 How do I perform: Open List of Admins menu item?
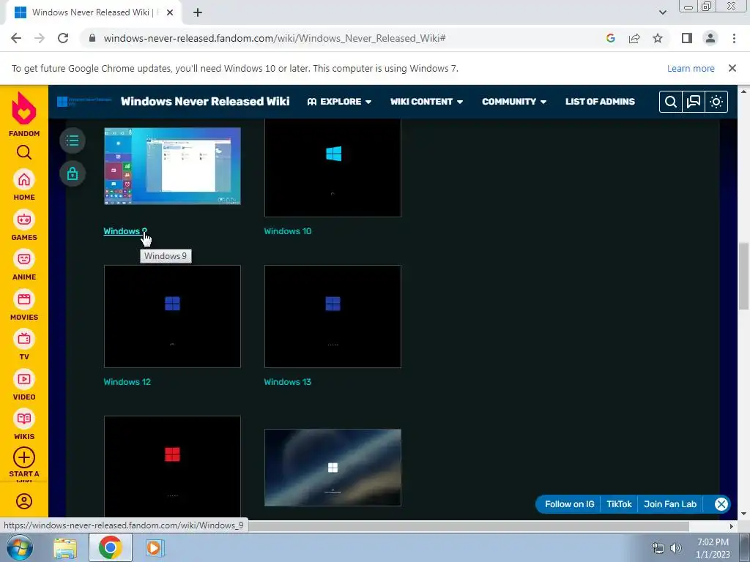coord(600,101)
